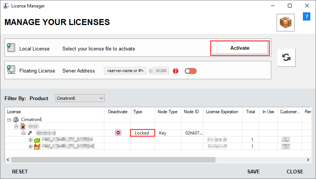
Task: Collapse the hash document tree node
Action: click(x=16, y=126)
